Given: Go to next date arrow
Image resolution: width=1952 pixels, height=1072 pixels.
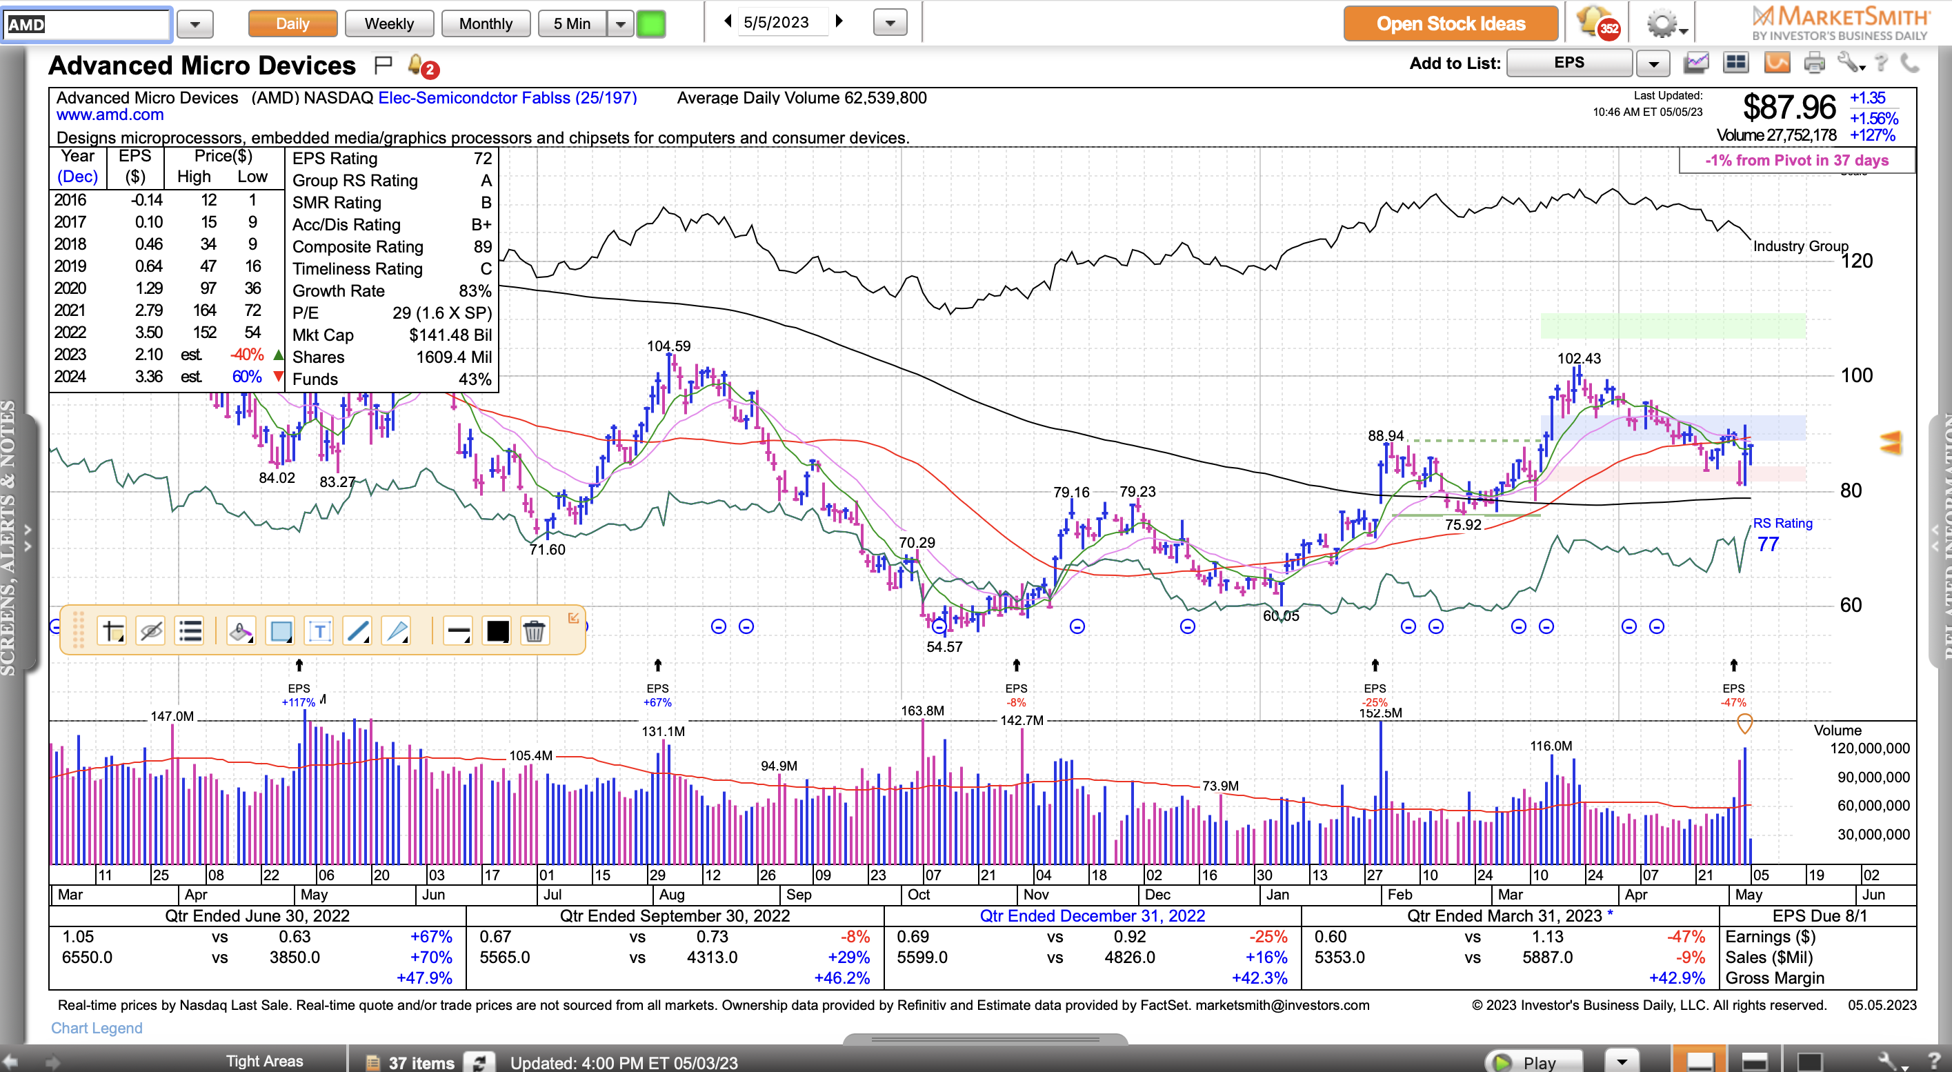Looking at the screenshot, I should pos(839,21).
